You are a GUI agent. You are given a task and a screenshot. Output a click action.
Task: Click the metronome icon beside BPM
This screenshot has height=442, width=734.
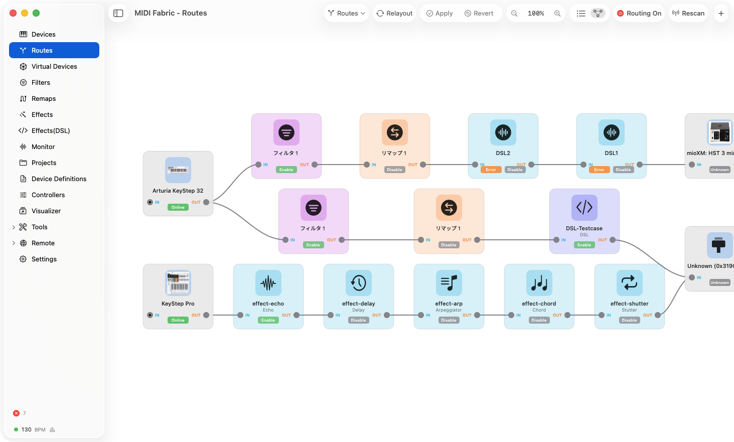click(x=52, y=429)
